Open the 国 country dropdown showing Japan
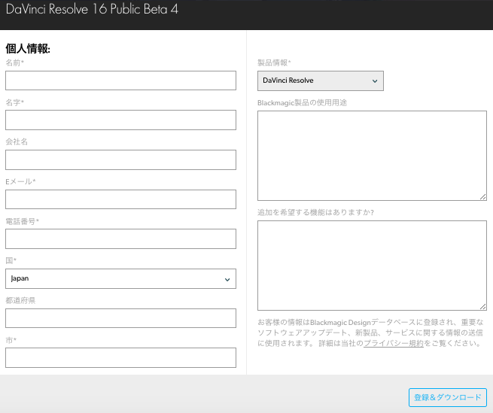Image resolution: width=493 pixels, height=413 pixels. (x=120, y=279)
